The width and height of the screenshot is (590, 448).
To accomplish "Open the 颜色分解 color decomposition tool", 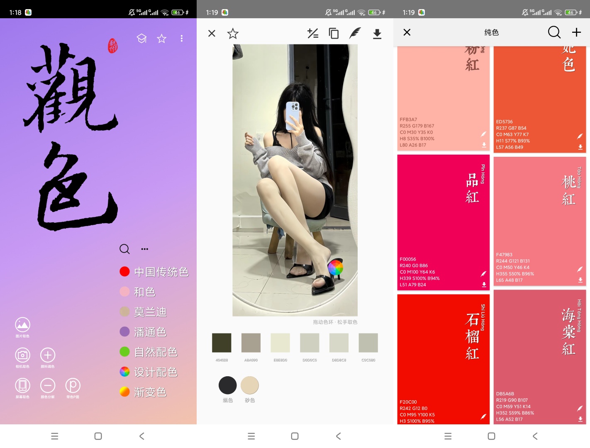I will 48,385.
